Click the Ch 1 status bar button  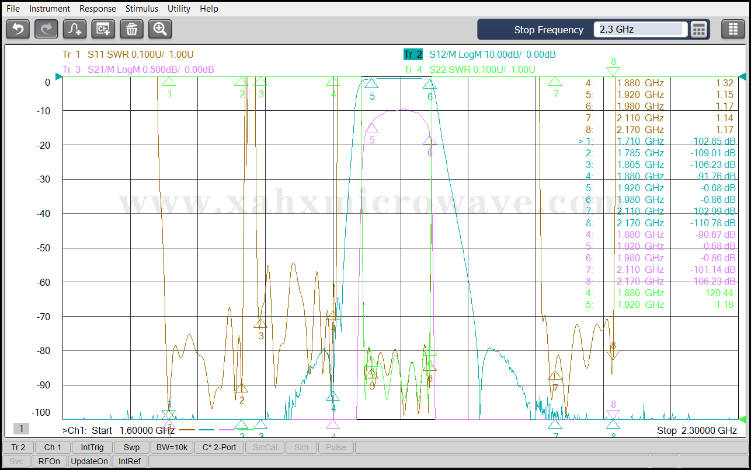pyautogui.click(x=53, y=447)
